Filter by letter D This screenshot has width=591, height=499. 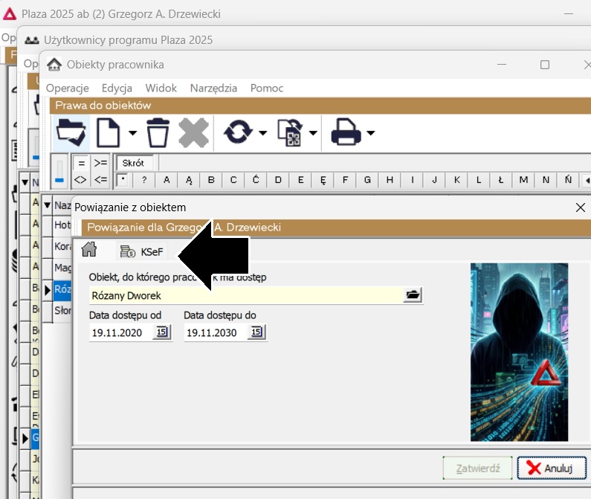point(278,180)
